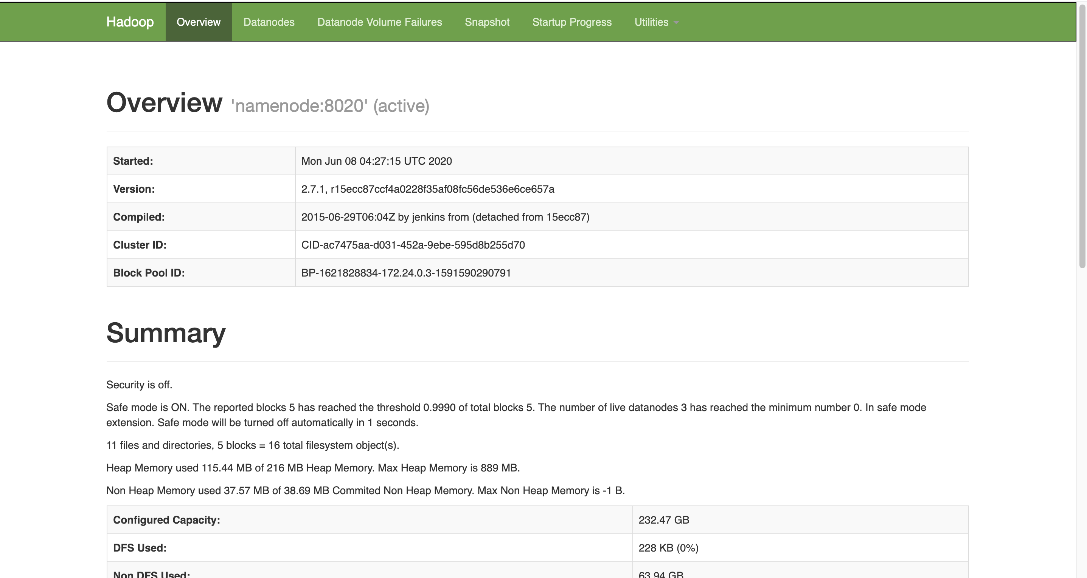This screenshot has width=1087, height=578.
Task: Open the Startup Progress tab
Action: (572, 22)
